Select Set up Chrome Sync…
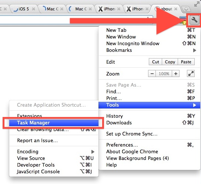Viewport: 201px width, 184px height. coord(149,134)
